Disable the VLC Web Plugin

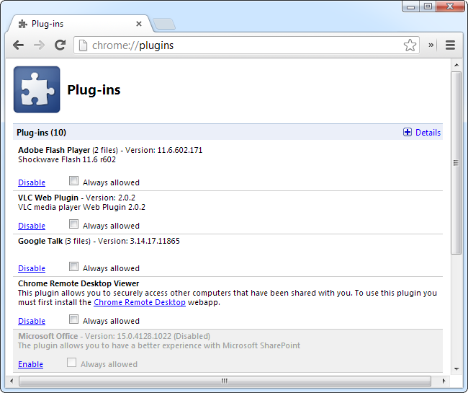tap(32, 226)
